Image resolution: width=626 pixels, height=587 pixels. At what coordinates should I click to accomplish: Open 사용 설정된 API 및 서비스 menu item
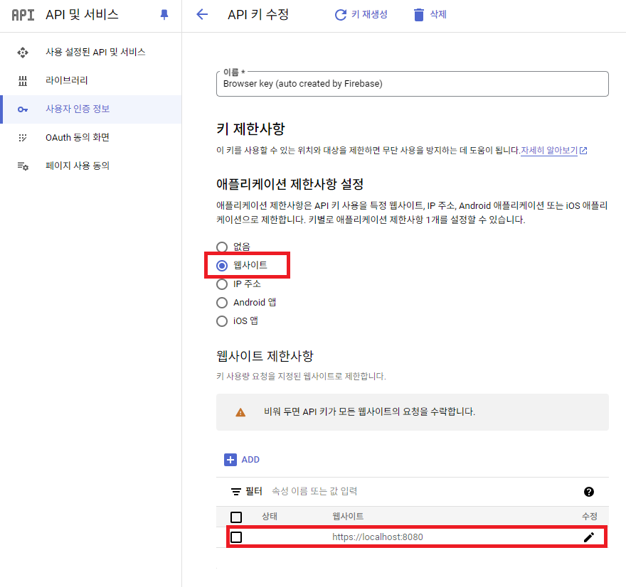coord(90,53)
